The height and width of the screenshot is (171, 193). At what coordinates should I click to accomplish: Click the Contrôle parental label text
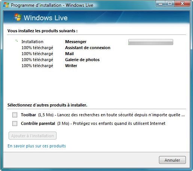pos(38,123)
